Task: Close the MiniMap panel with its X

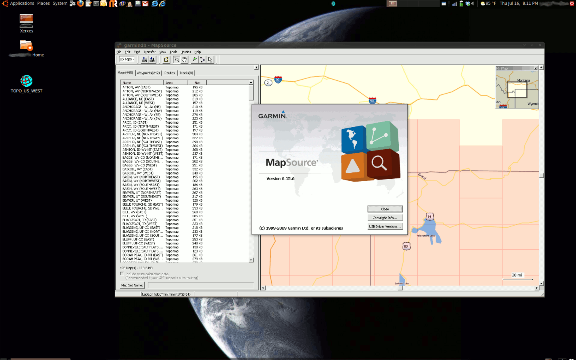Action: tap(536, 68)
